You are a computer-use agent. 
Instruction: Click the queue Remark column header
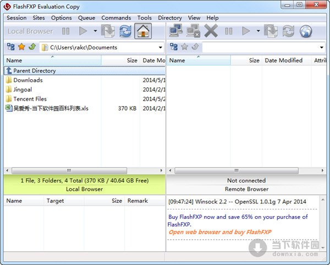point(145,201)
